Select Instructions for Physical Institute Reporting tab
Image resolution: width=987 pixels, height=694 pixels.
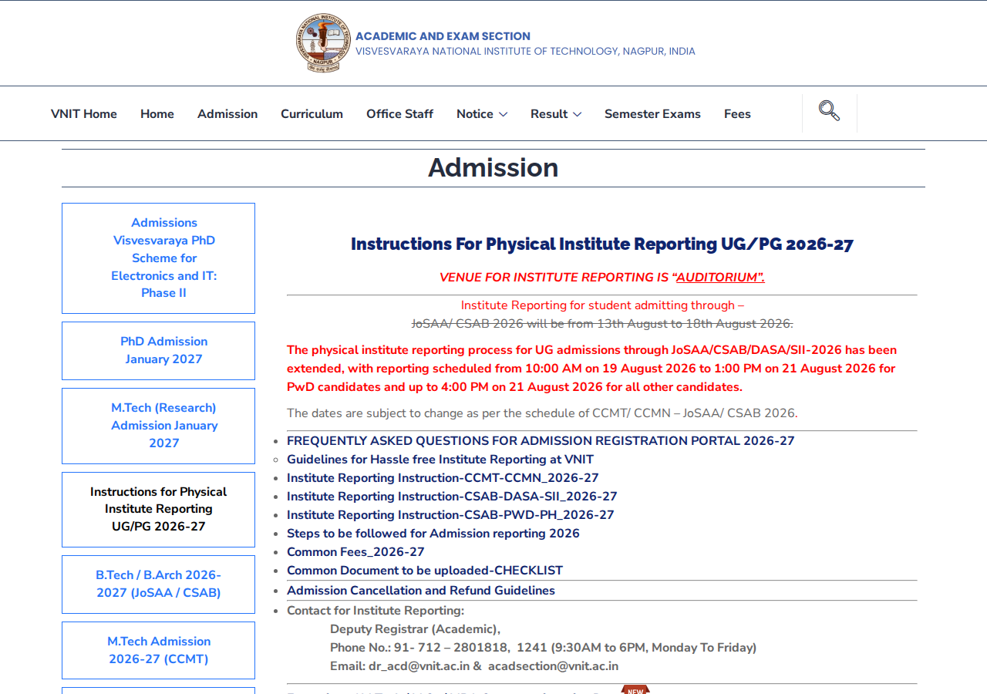coord(158,510)
